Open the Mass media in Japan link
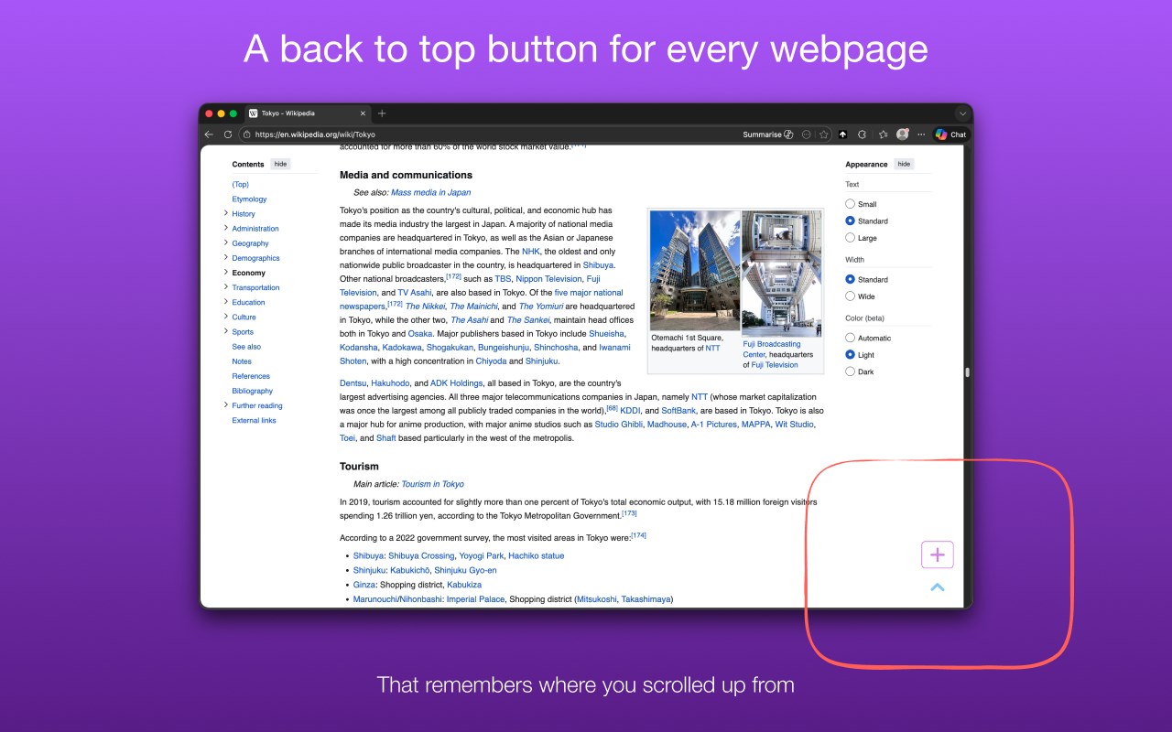The image size is (1172, 732). coord(430,192)
